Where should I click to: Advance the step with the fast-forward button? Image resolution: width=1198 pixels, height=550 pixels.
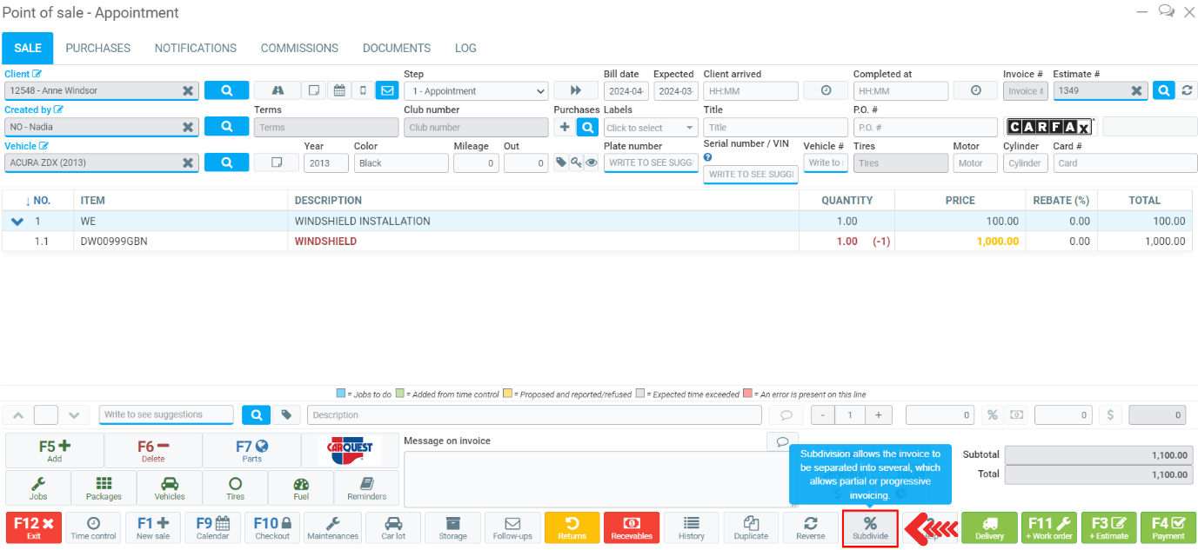coord(574,90)
